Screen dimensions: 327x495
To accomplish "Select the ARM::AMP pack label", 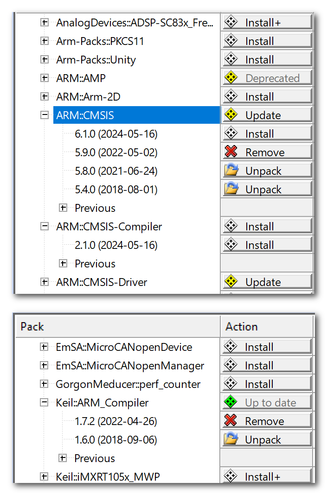I will (81, 78).
